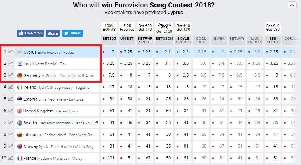Click the Germany flag icon
The image size is (301, 165).
click(20, 75)
